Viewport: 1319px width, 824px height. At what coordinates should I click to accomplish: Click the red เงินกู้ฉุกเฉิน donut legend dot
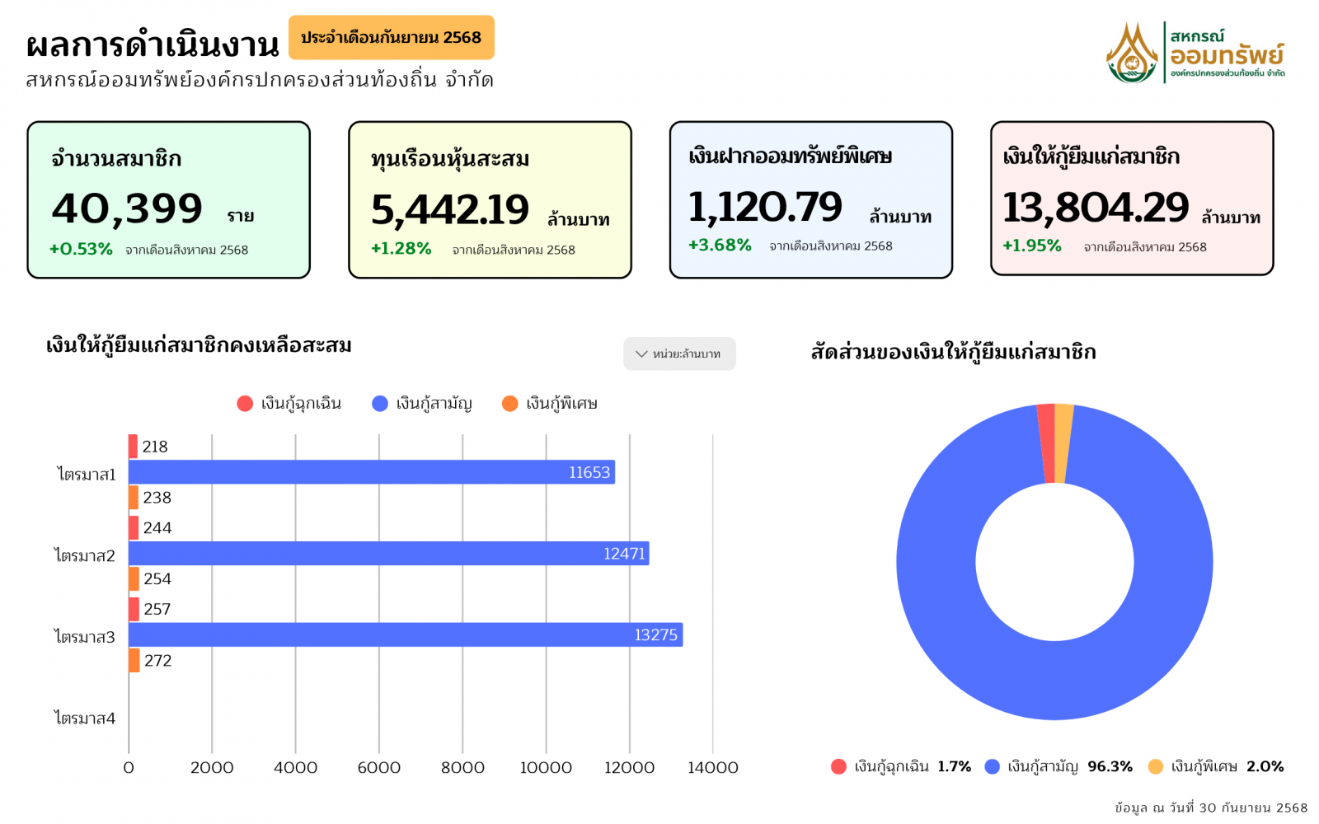click(x=838, y=766)
